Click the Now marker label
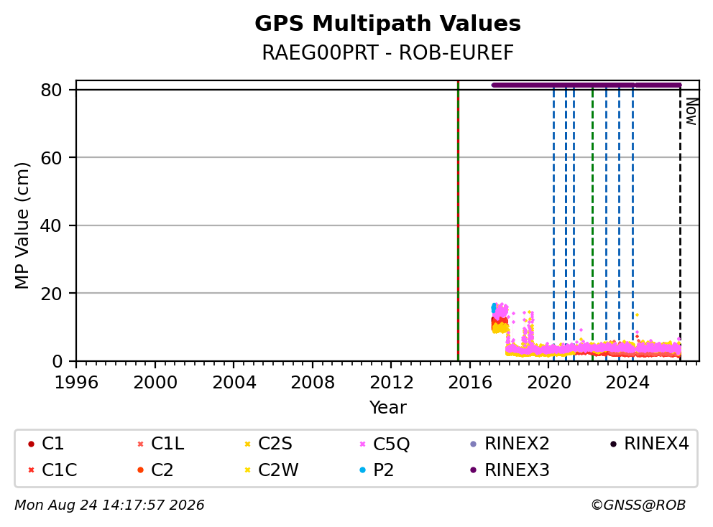The width and height of the screenshot is (713, 527). [691, 111]
